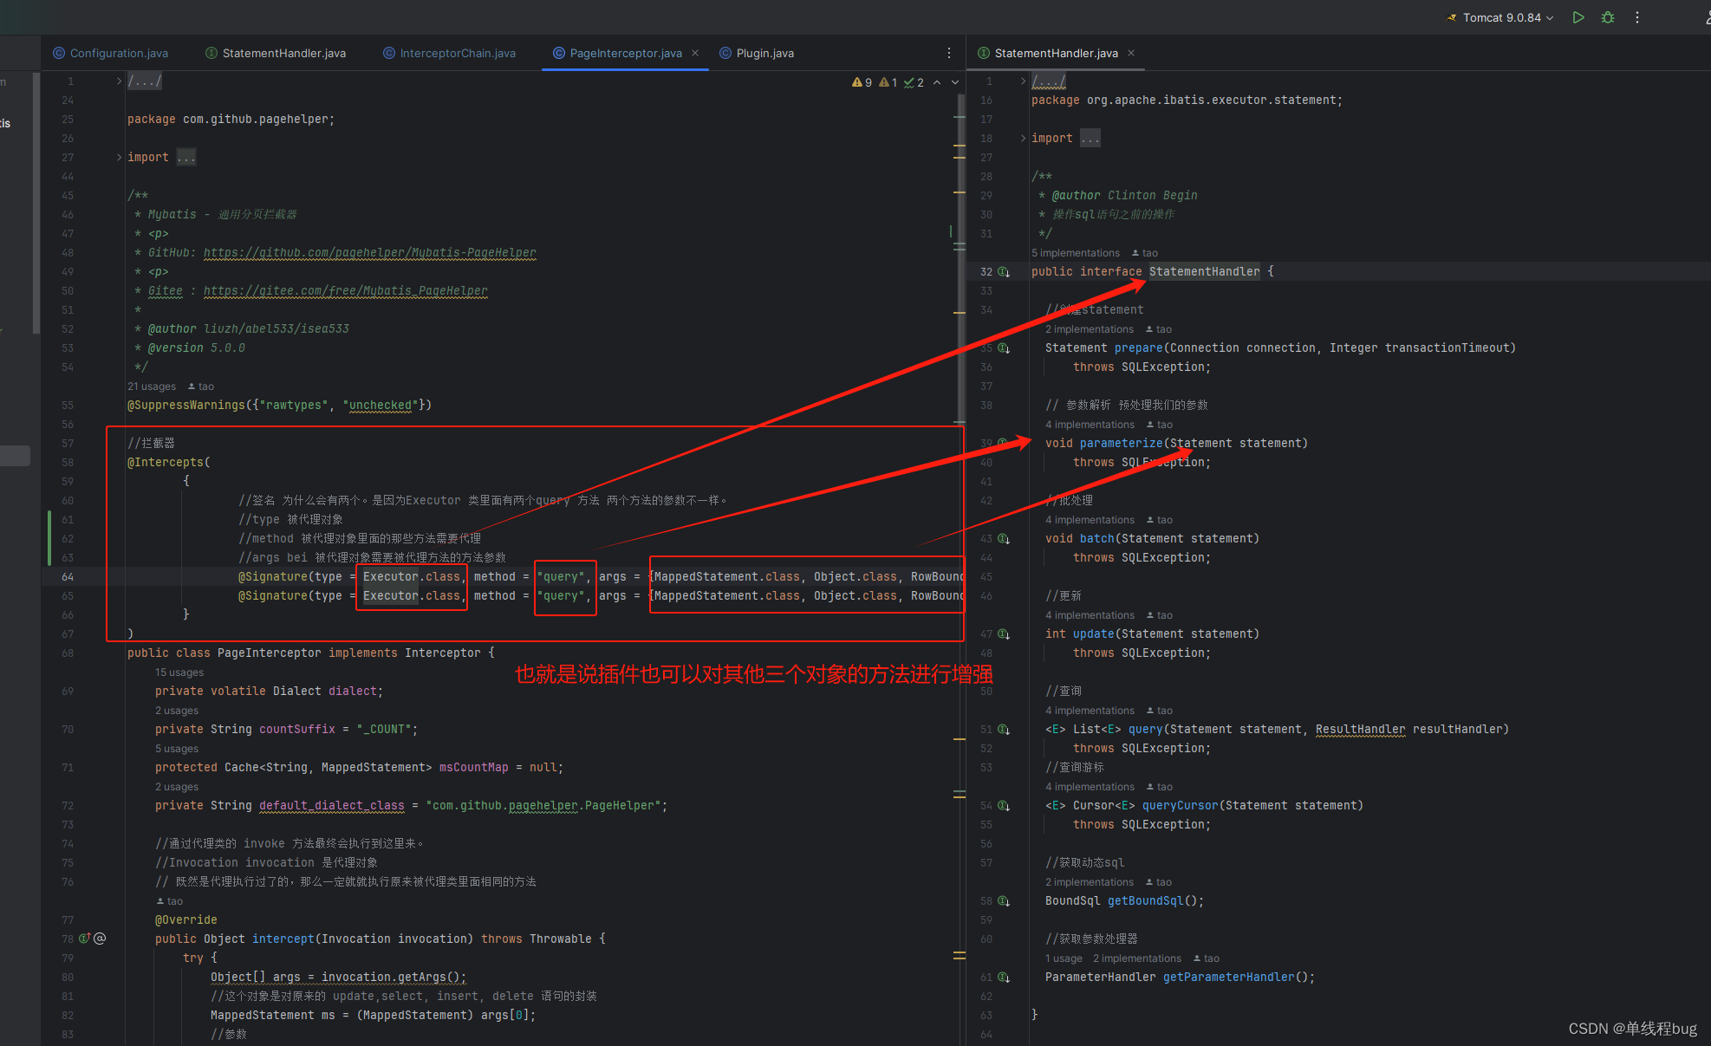Screen dimensions: 1711x1046
Task: Click the warnings count inspection widget
Action: pos(862,82)
